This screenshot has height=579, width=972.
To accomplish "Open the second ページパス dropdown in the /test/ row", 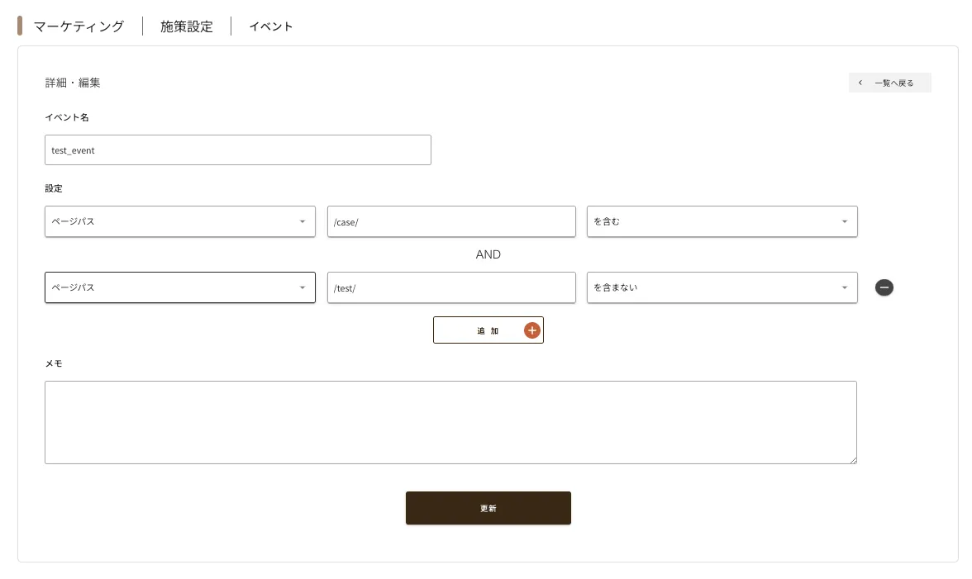I will 180,287.
